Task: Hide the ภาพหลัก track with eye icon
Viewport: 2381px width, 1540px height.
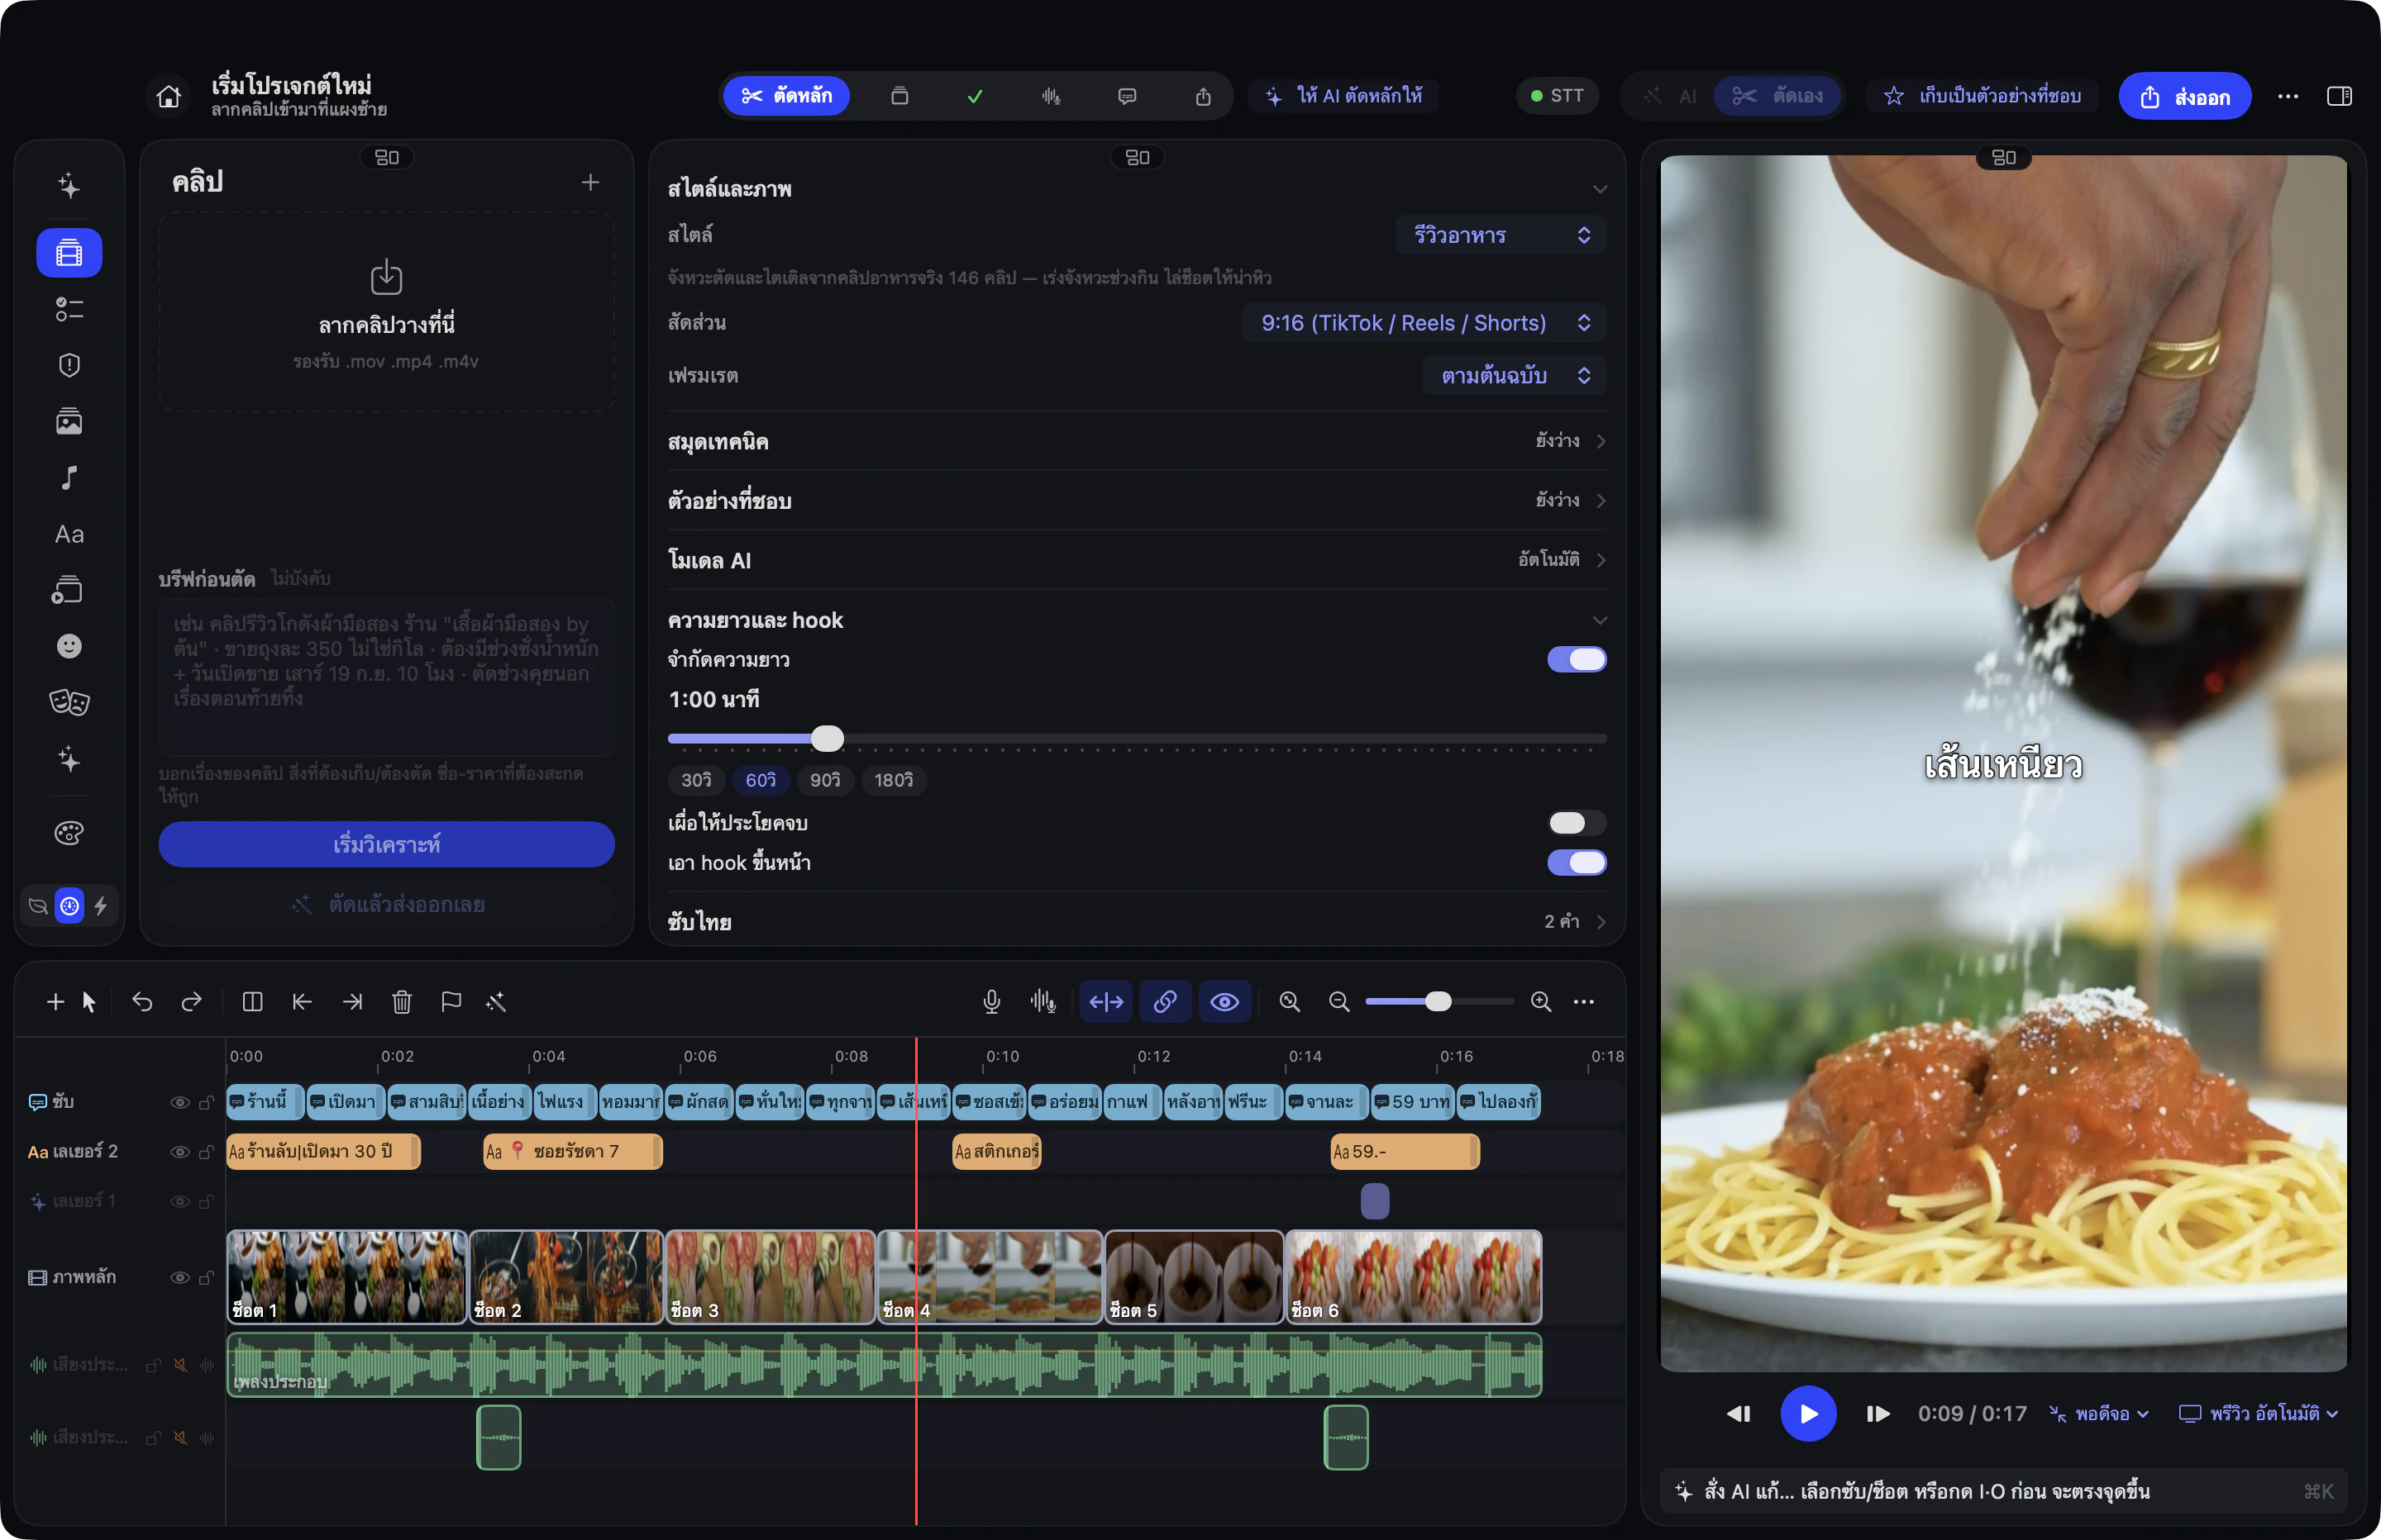Action: click(x=180, y=1277)
